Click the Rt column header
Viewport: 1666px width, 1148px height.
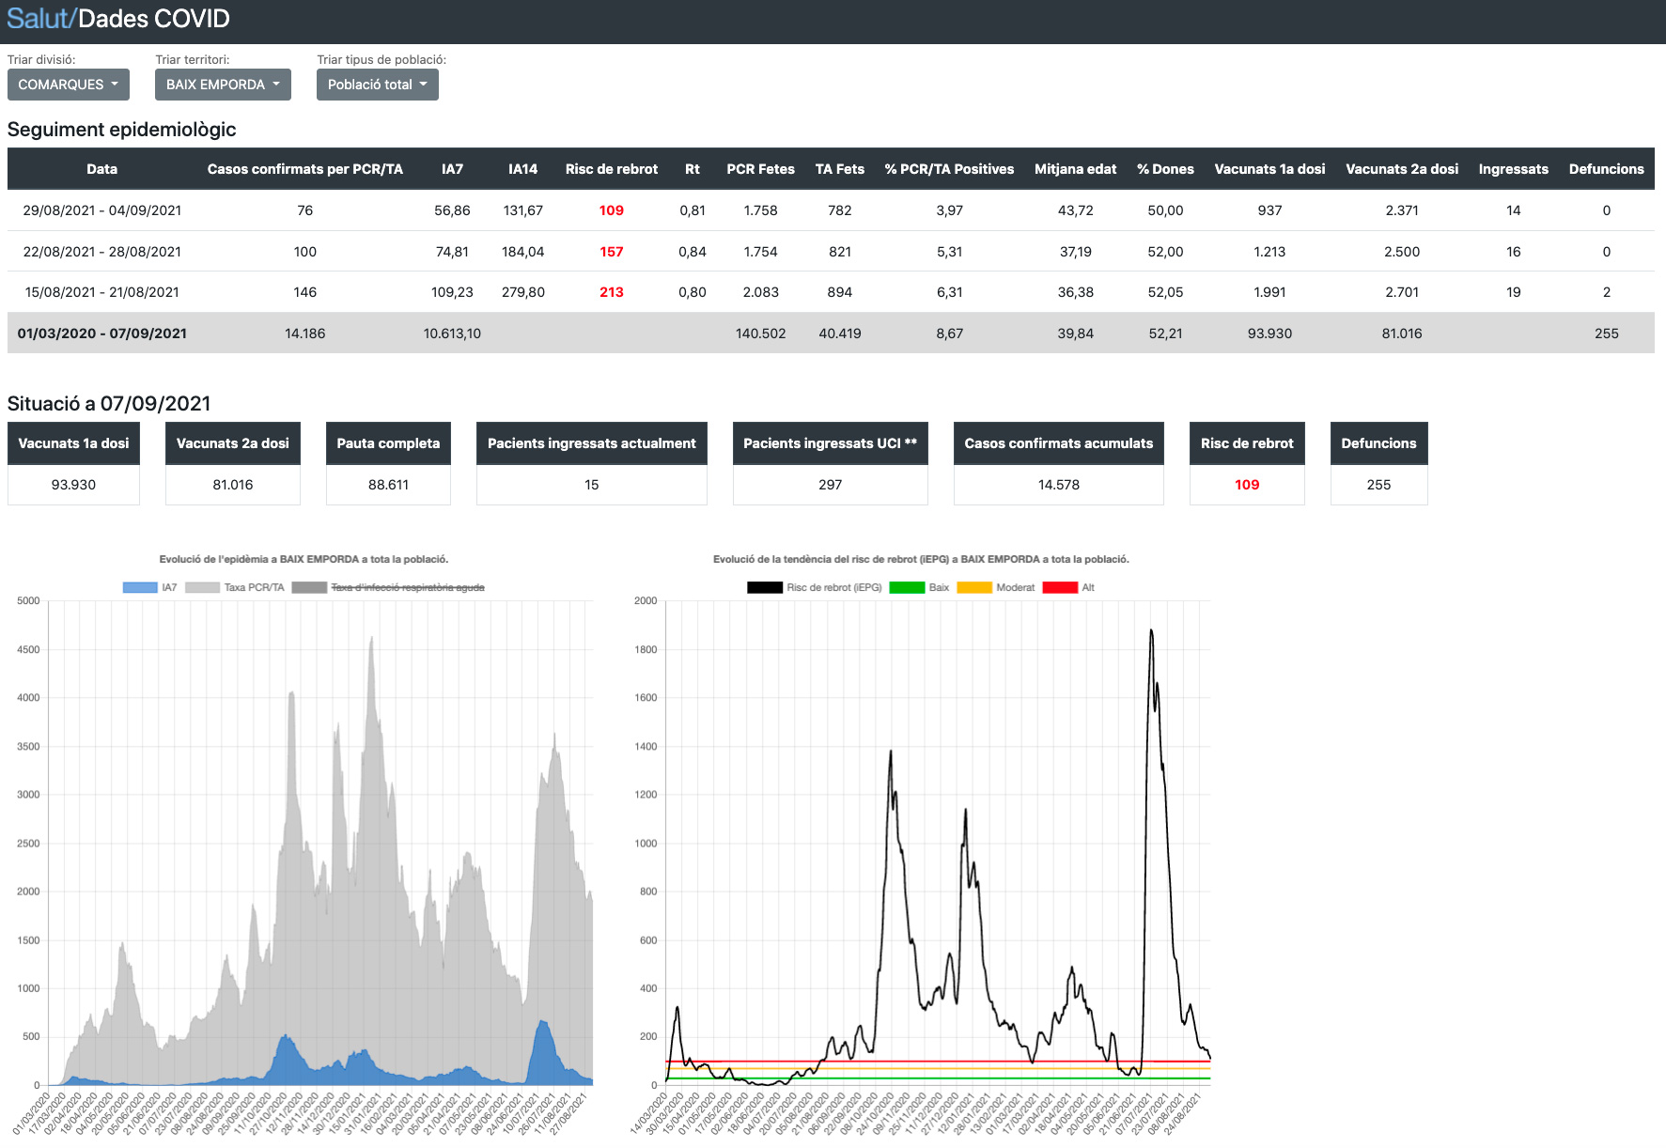coord(693,169)
